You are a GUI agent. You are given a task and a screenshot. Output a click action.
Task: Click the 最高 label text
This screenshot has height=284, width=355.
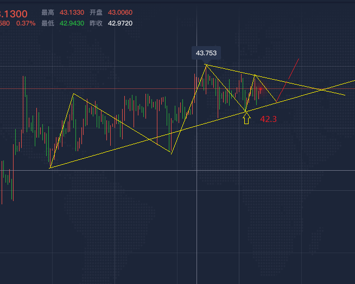[x=48, y=12]
